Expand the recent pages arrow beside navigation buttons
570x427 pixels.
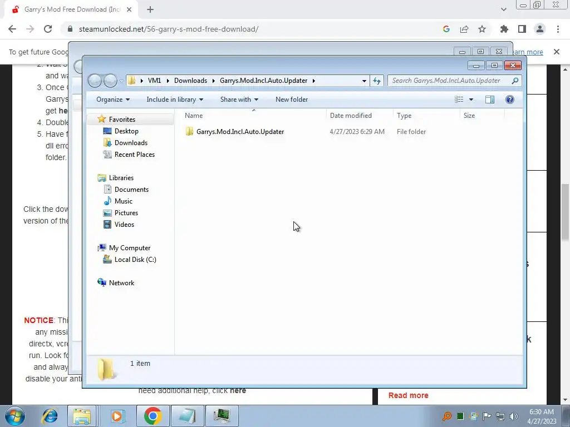click(x=121, y=81)
